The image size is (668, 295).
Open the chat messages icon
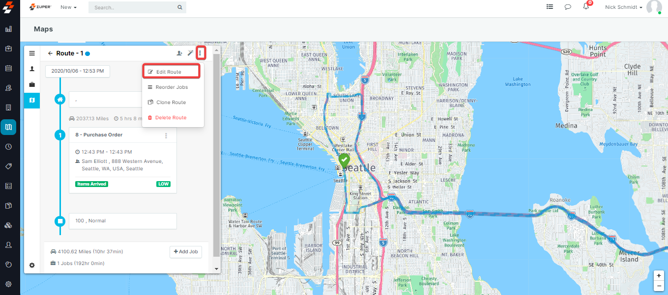[x=568, y=7]
